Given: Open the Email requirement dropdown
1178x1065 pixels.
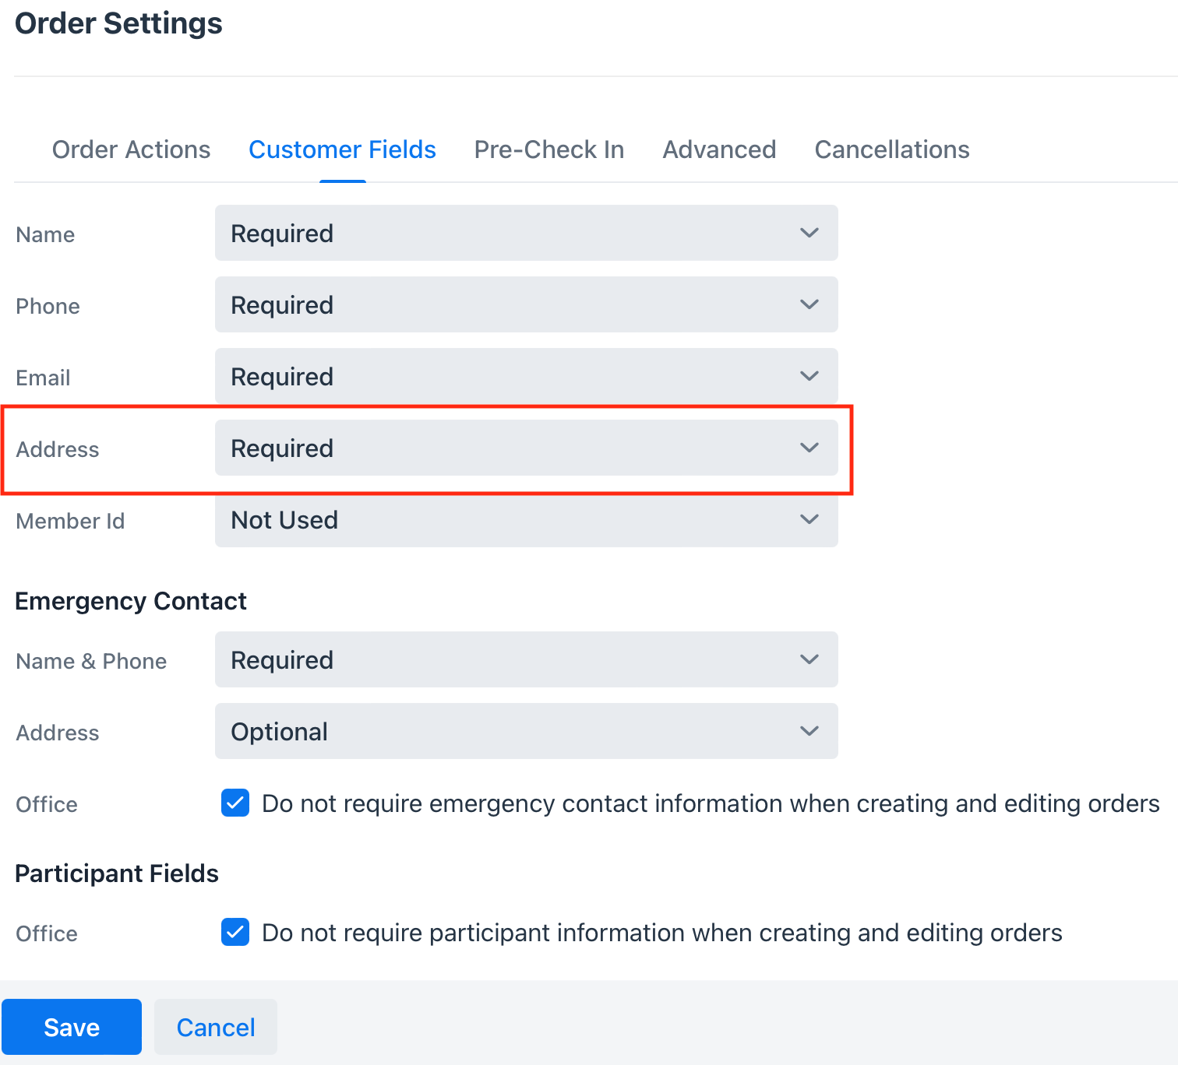Looking at the screenshot, I should (x=526, y=376).
